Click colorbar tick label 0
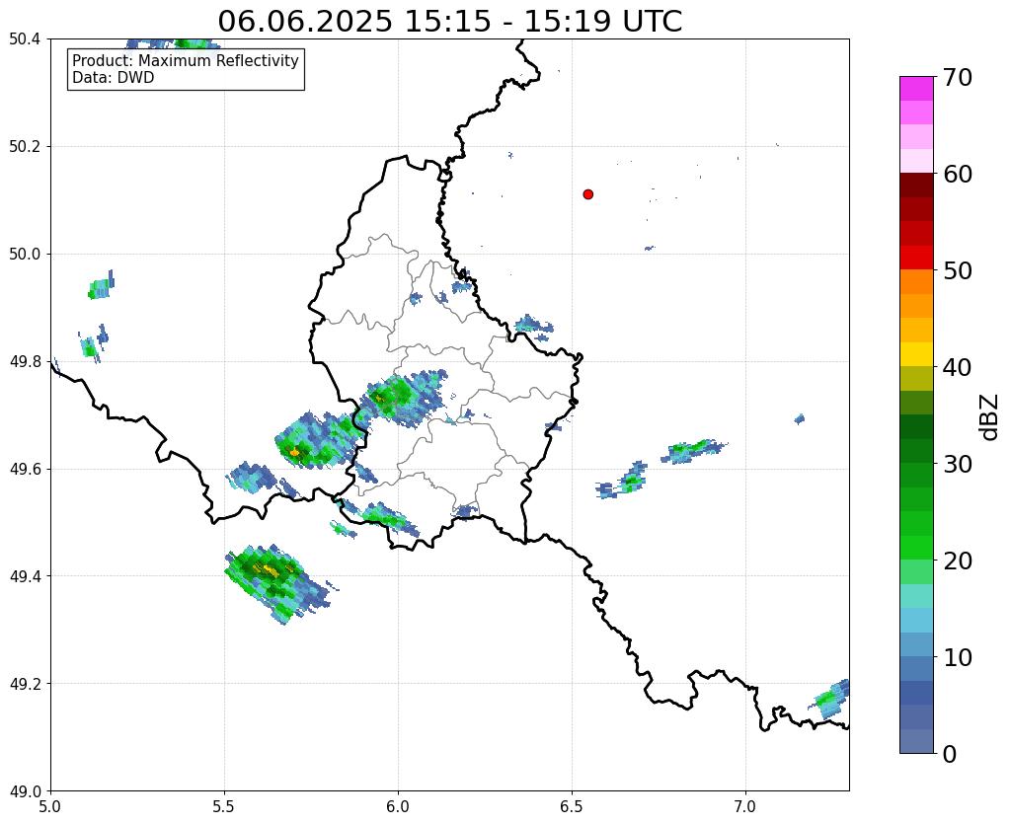This screenshot has height=823, width=1010. click(950, 754)
